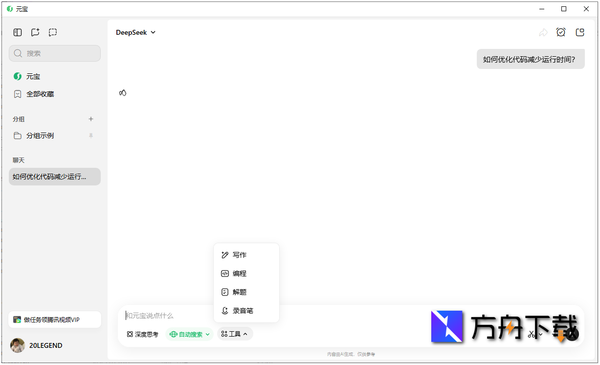
Task: Open 全部收藏 favorites in sidebar
Action: point(40,94)
